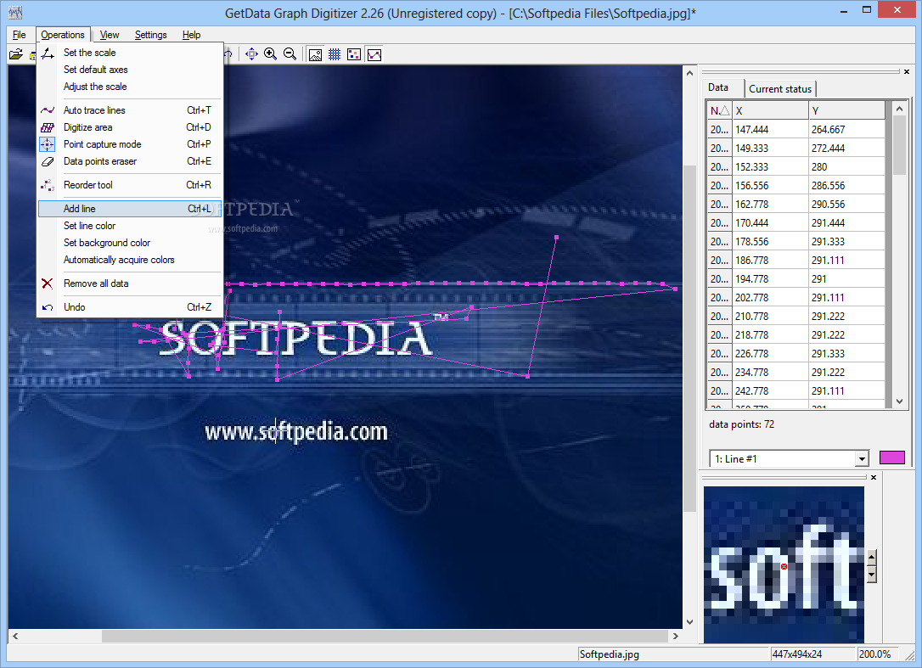Click horizontal scrollbar left arrow
The width and height of the screenshot is (922, 668).
click(15, 637)
